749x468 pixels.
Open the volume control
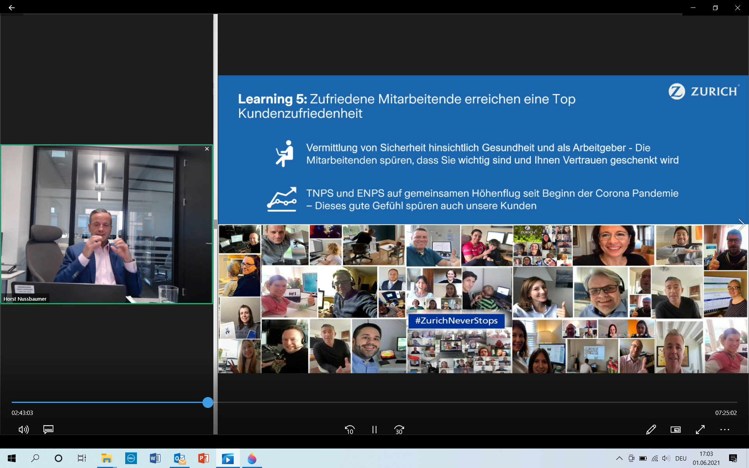[x=23, y=429]
